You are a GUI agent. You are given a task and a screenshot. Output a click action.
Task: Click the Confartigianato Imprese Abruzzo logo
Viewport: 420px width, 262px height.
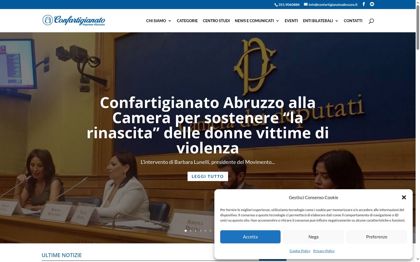[74, 20]
